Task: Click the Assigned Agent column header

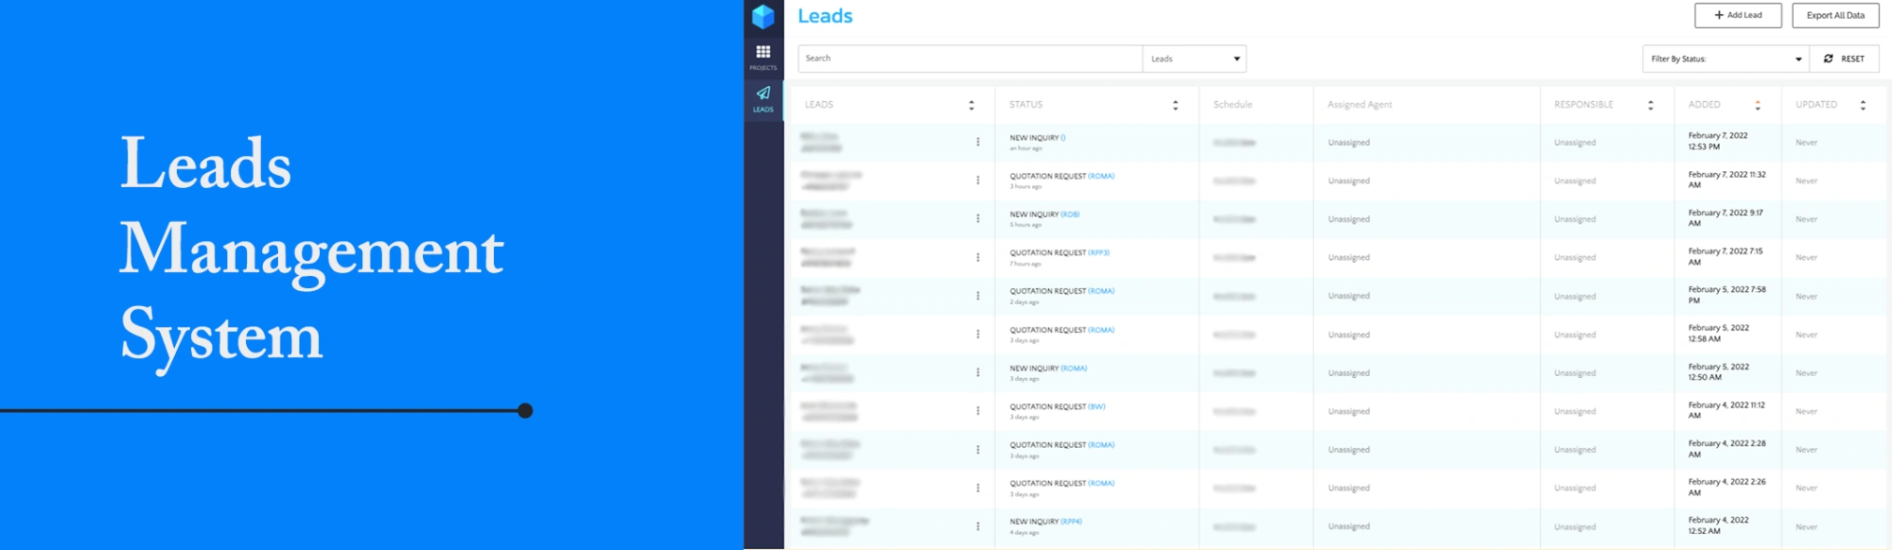Action: tap(1359, 105)
